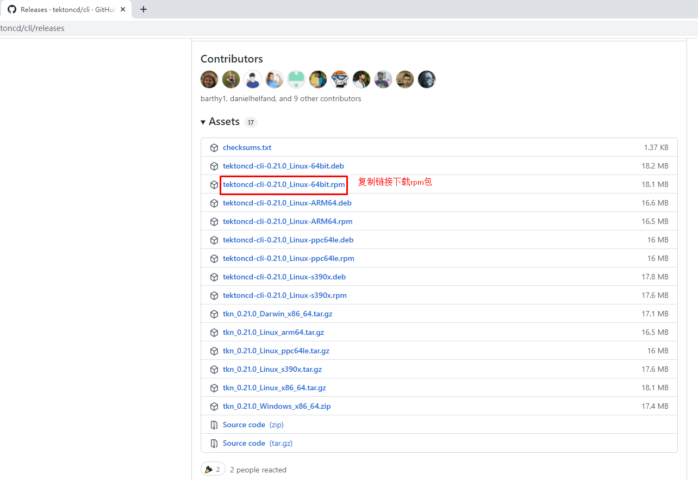
Task: Download tektoncd-cli-0.21.0_Linux-s390x.deb
Action: pyautogui.click(x=284, y=277)
